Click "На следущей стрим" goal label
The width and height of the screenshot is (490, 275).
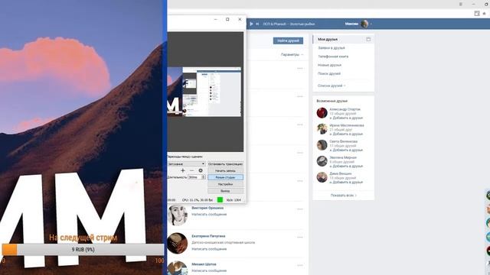pyautogui.click(x=83, y=238)
